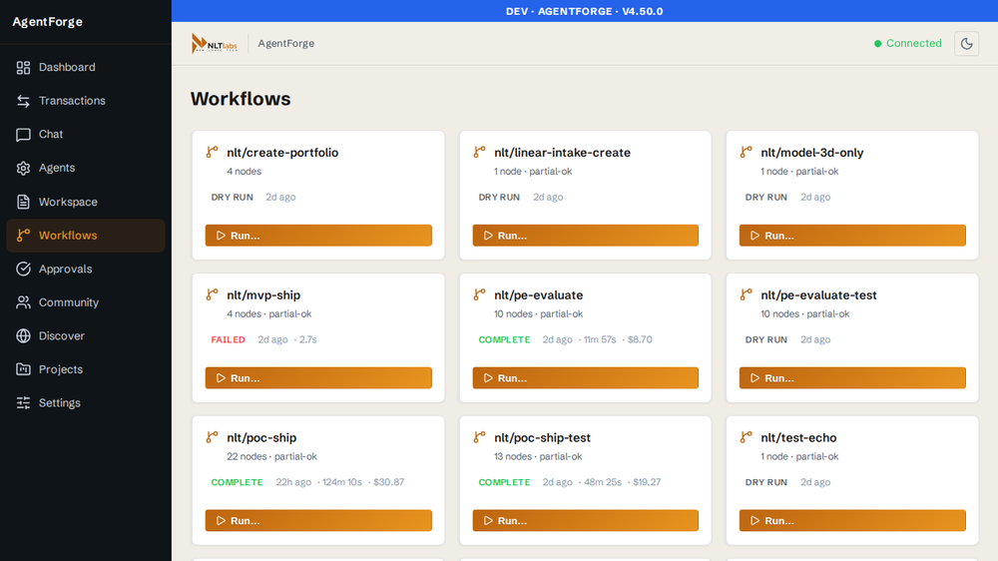Screen dimensions: 998x561
Task: Switch to Chat section
Action: 86,135
